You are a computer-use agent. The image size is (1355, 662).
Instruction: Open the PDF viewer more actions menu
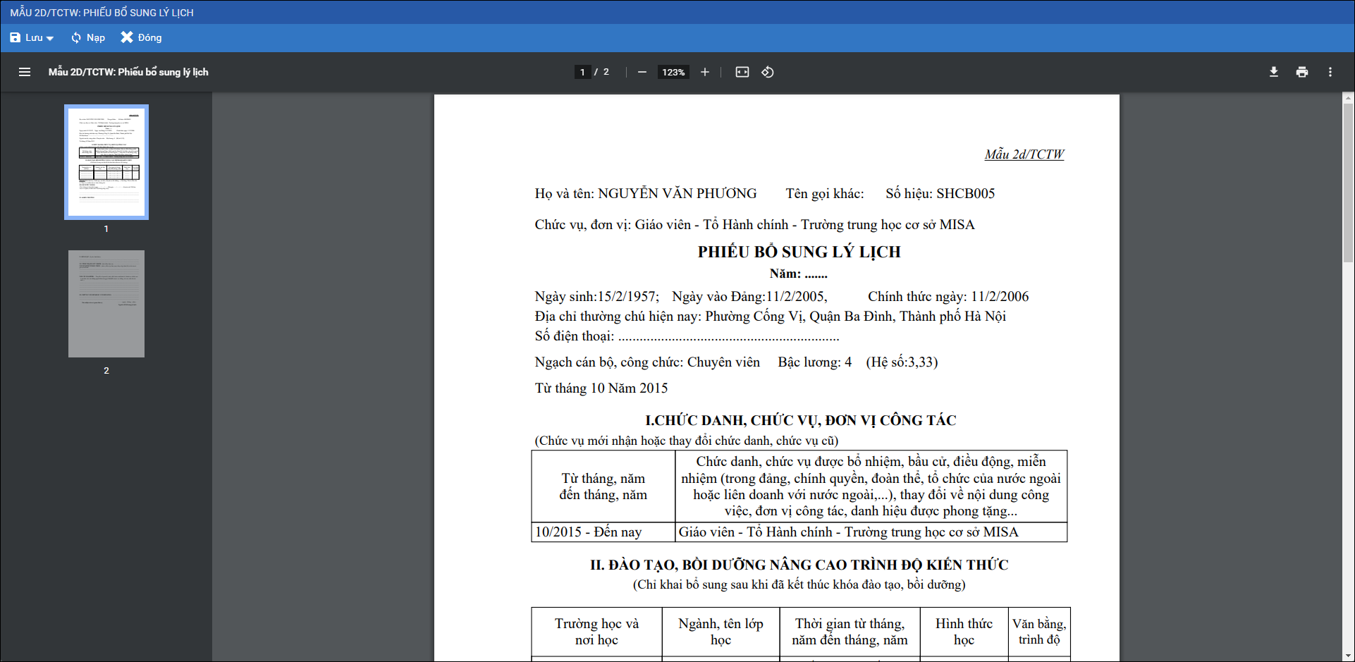tap(1330, 72)
